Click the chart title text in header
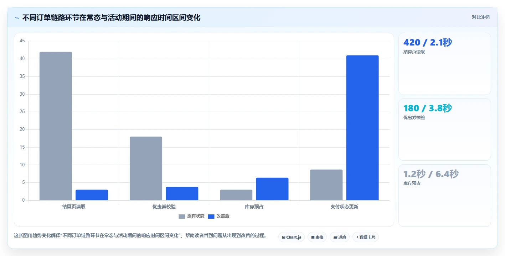 pyautogui.click(x=111, y=18)
